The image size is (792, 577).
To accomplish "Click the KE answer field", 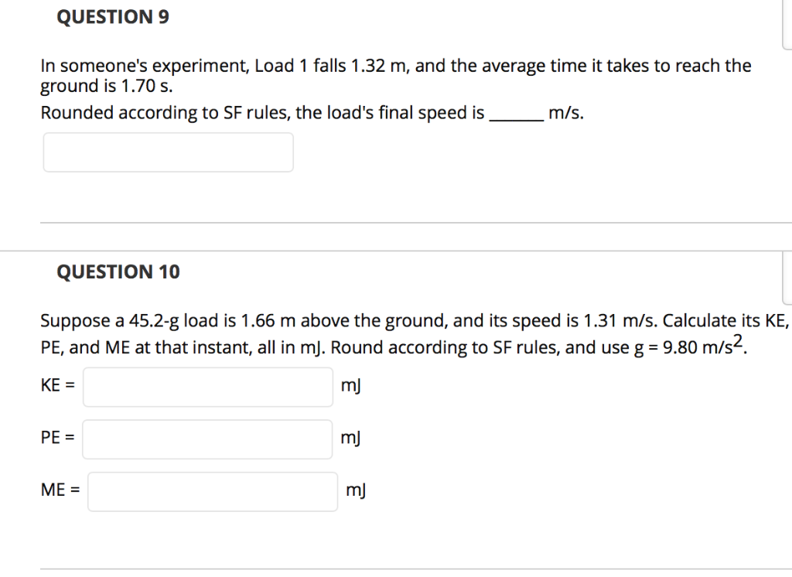I will [207, 386].
